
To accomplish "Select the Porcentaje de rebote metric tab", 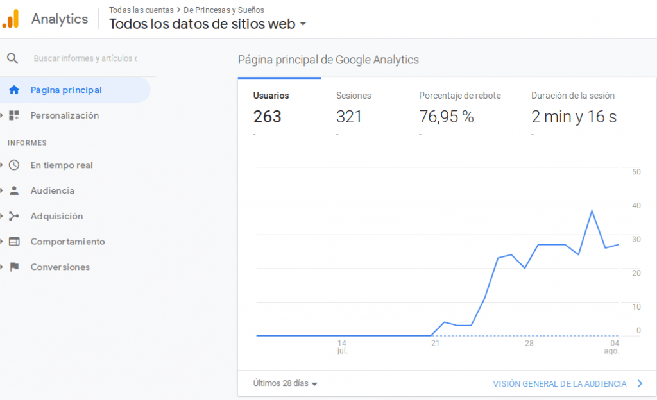I will pos(459,108).
